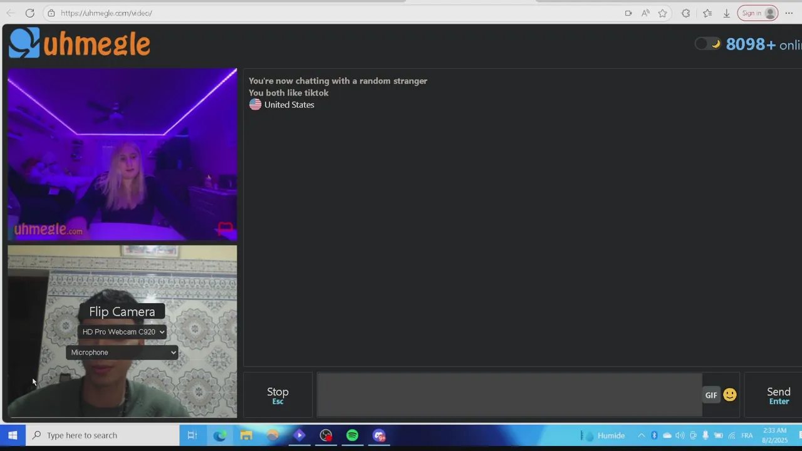Viewport: 802px width, 451px height.
Task: Click the OneDrive cloud tray icon
Action: tap(667, 435)
